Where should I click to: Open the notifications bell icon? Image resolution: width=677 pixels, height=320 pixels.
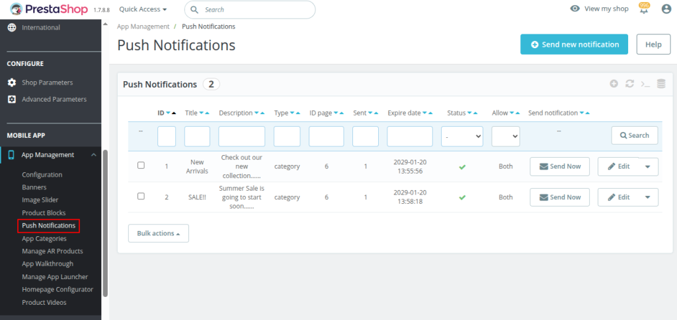[644, 9]
